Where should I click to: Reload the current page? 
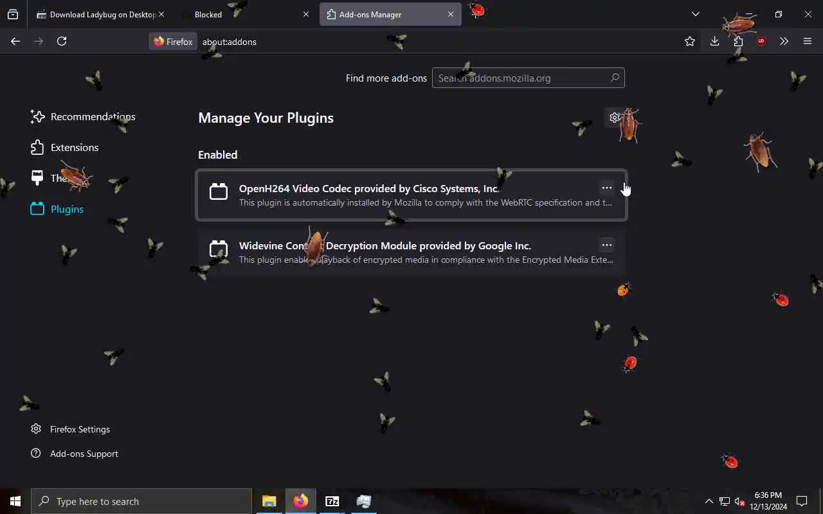click(x=62, y=41)
